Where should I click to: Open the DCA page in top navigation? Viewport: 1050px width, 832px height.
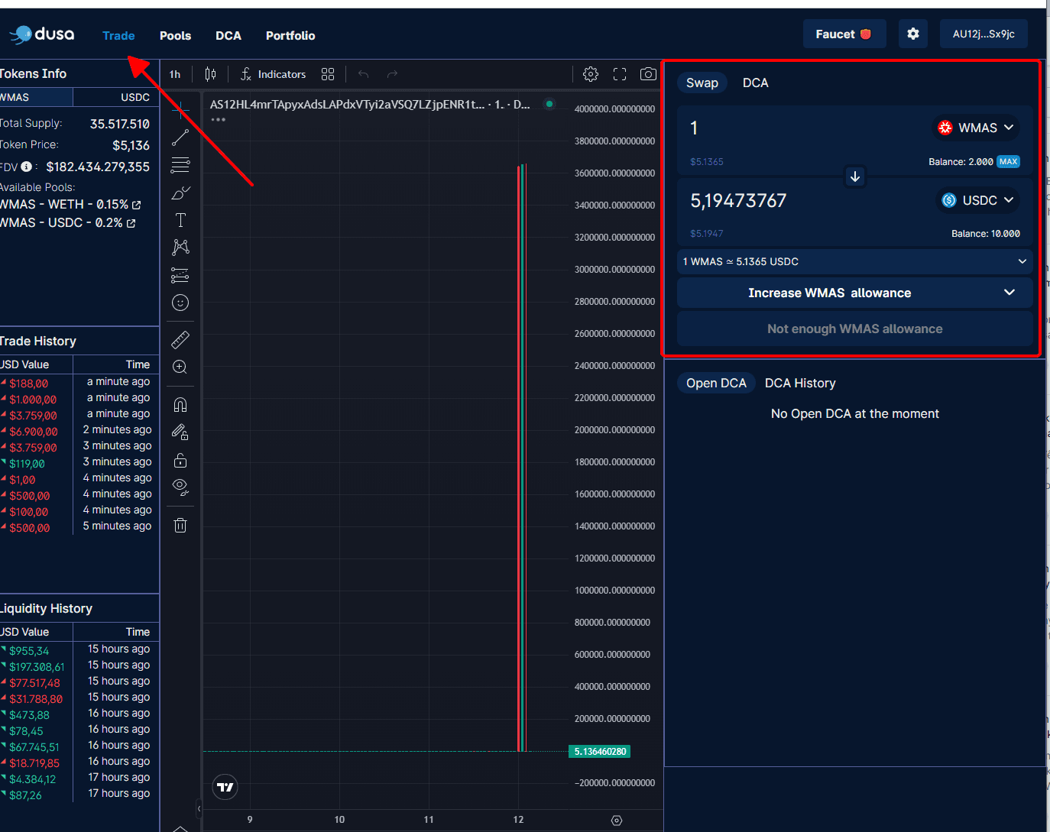(228, 36)
